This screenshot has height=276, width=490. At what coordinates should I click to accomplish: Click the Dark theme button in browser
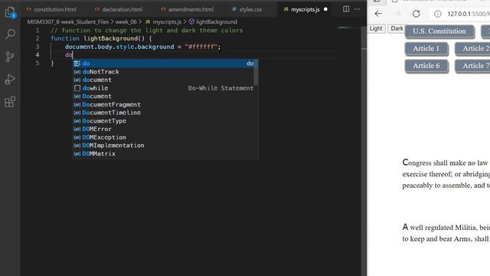397,28
